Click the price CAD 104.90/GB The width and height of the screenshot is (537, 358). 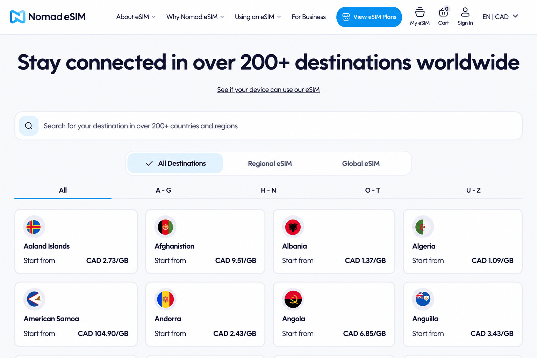pos(103,334)
